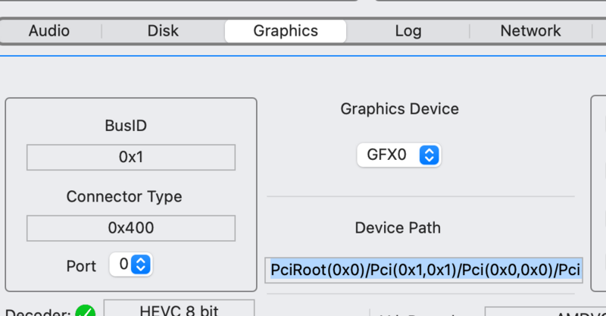
Task: Click the BusID label
Action: click(126, 126)
